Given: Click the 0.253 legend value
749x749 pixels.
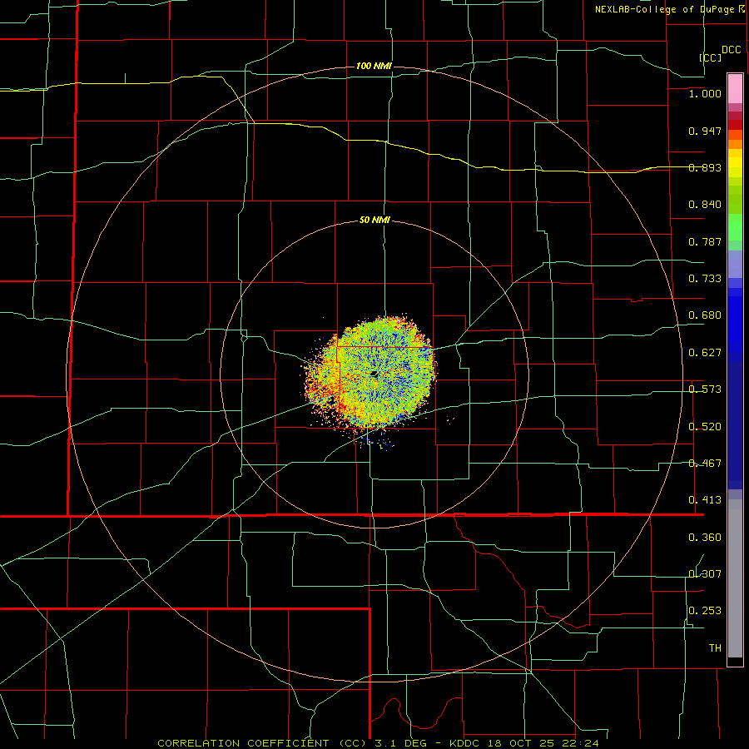Looking at the screenshot, I should (705, 611).
